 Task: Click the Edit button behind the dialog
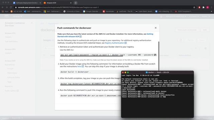tap(205, 30)
